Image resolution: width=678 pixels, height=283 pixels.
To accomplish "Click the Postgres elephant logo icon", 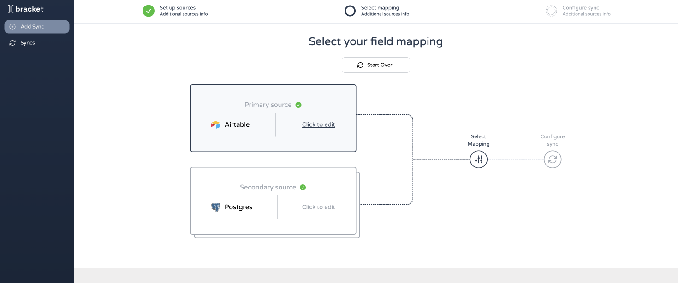I will pos(216,207).
